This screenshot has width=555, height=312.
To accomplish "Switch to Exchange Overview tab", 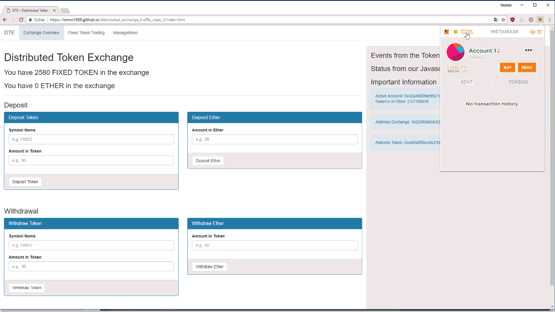I will coord(42,32).
